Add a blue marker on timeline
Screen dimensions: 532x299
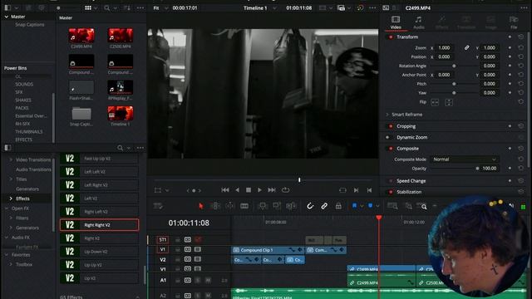[370, 206]
